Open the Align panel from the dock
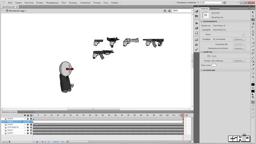This screenshot has height=144, width=256. tap(196, 23)
